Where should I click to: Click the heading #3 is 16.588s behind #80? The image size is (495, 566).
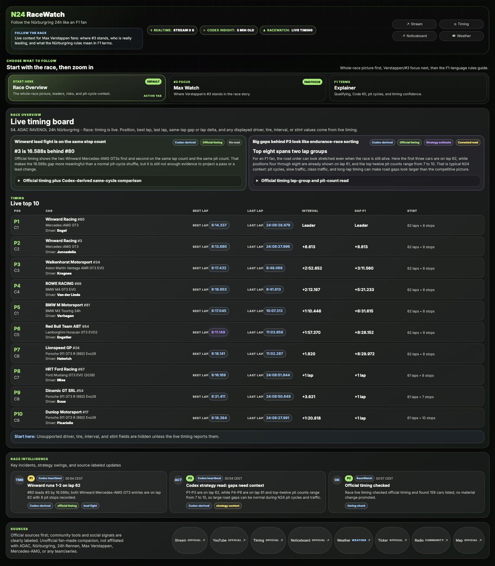click(x=45, y=151)
